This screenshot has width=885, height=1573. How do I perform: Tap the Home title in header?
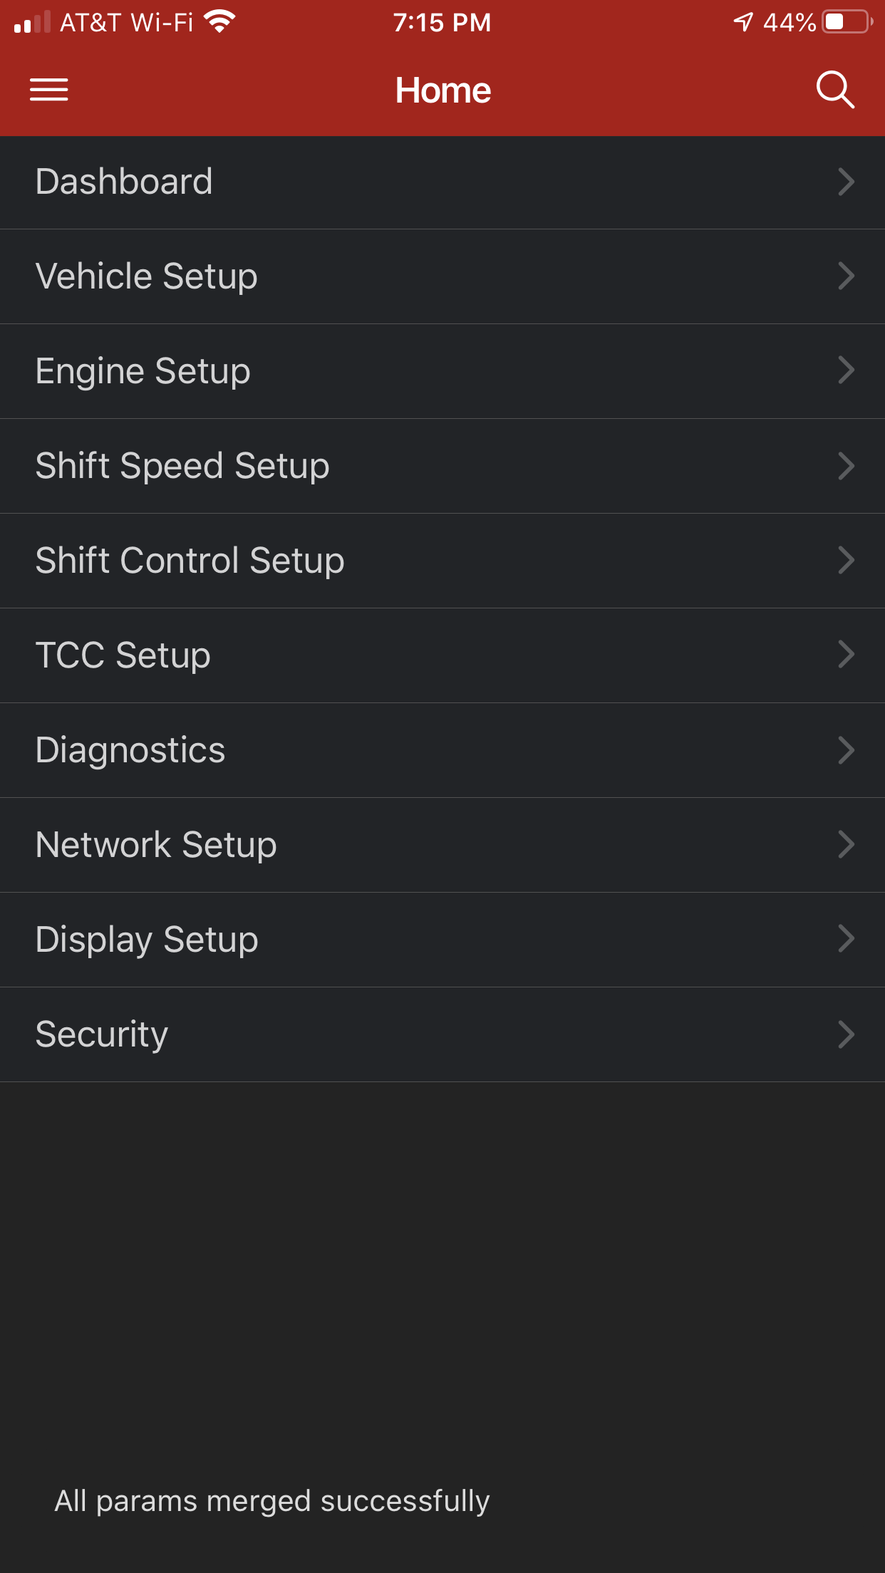(442, 90)
